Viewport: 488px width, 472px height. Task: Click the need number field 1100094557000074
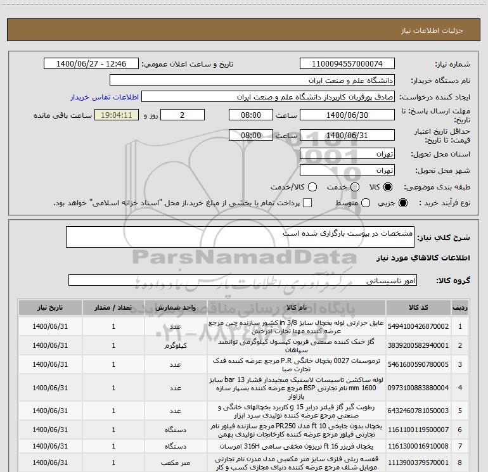pyautogui.click(x=347, y=64)
